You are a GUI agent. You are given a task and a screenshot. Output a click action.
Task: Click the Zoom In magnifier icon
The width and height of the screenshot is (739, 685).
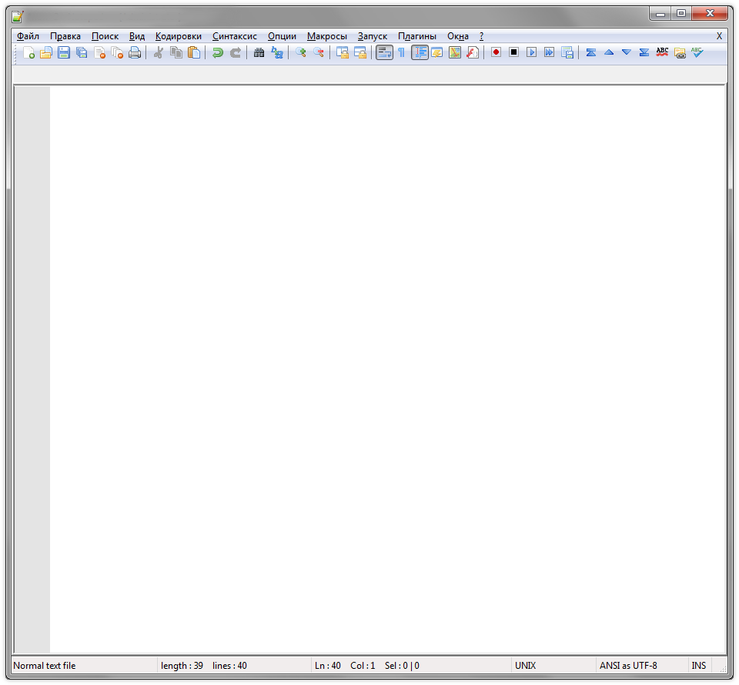[300, 52]
